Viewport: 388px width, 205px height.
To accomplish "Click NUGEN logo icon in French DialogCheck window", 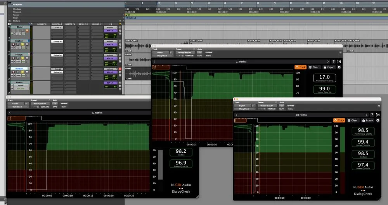I will click(x=339, y=62).
